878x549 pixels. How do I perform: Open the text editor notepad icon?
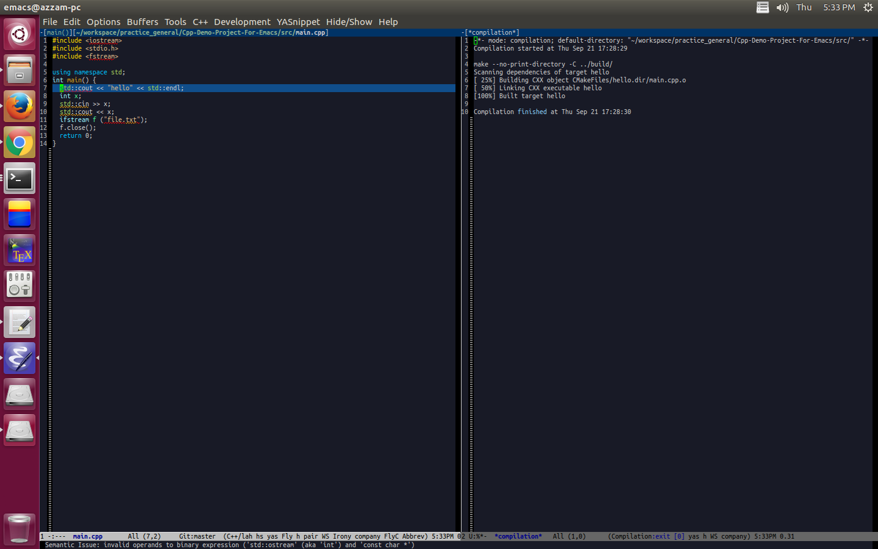[20, 322]
